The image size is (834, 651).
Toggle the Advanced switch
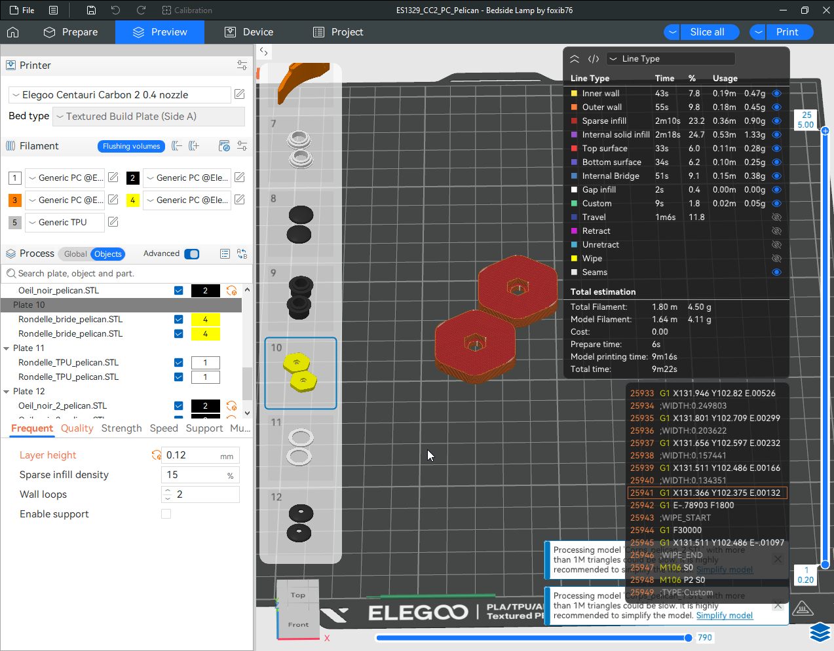pyautogui.click(x=192, y=254)
